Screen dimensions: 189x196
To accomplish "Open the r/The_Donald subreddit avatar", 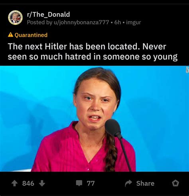I will point(15,18).
